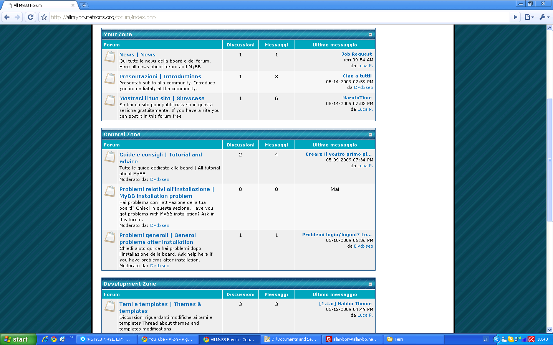Viewport: 553px width, 345px height.
Task: Click the forum icon beside Problemi generali
Action: [110, 238]
